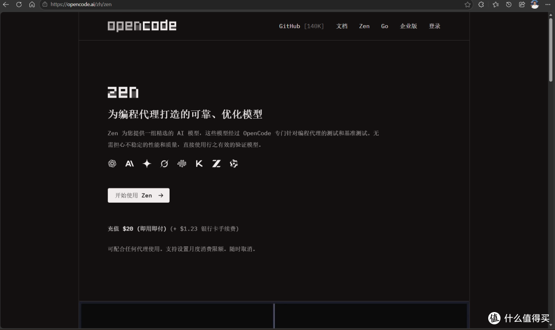Reload the page with refresh icon

point(19,5)
